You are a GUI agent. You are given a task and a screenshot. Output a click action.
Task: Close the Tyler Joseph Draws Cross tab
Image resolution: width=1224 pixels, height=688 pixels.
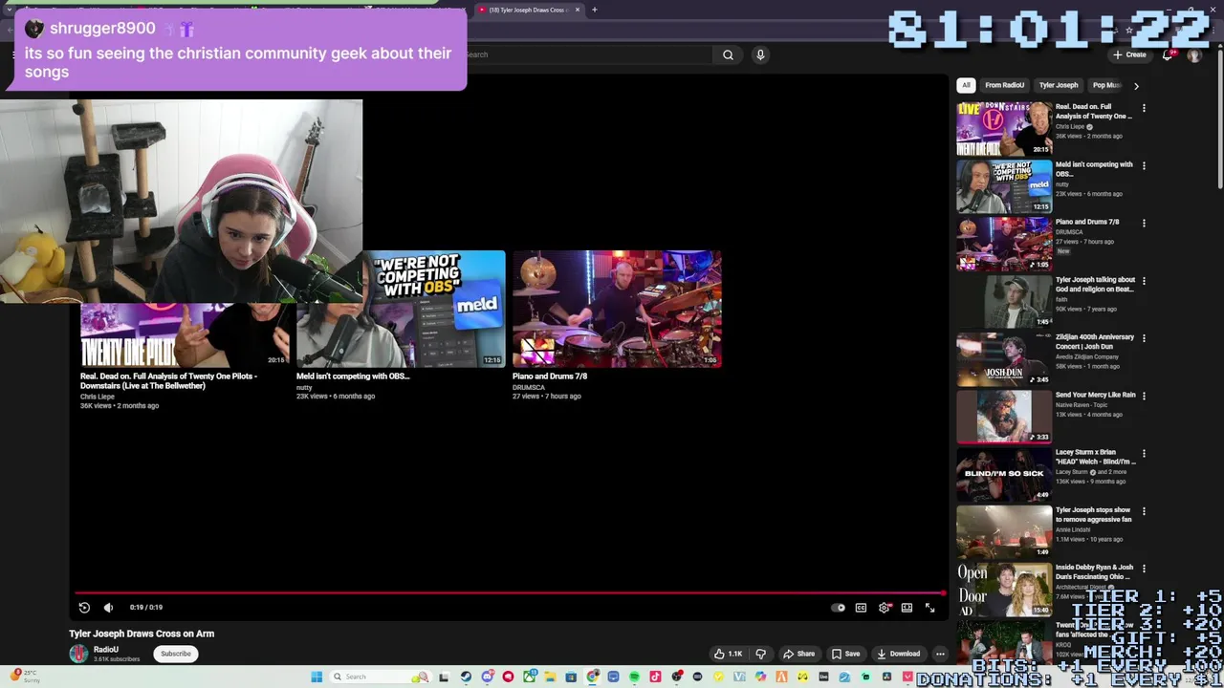[x=578, y=10]
